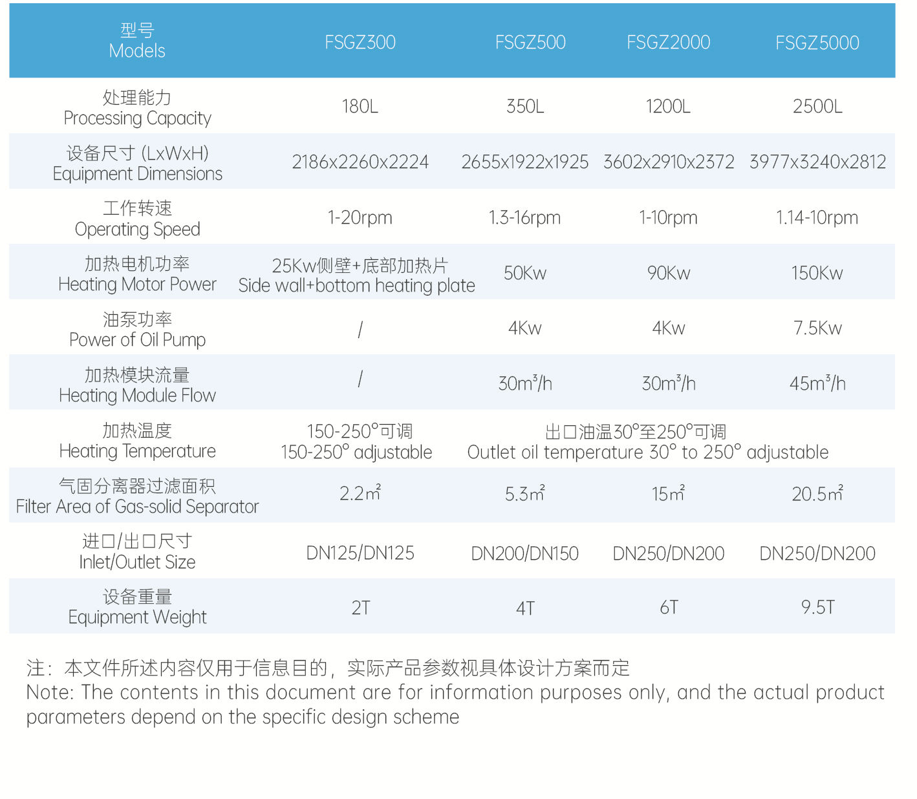Select the 1.3-16rpm speed value
The height and width of the screenshot is (799, 917).
pos(524,218)
